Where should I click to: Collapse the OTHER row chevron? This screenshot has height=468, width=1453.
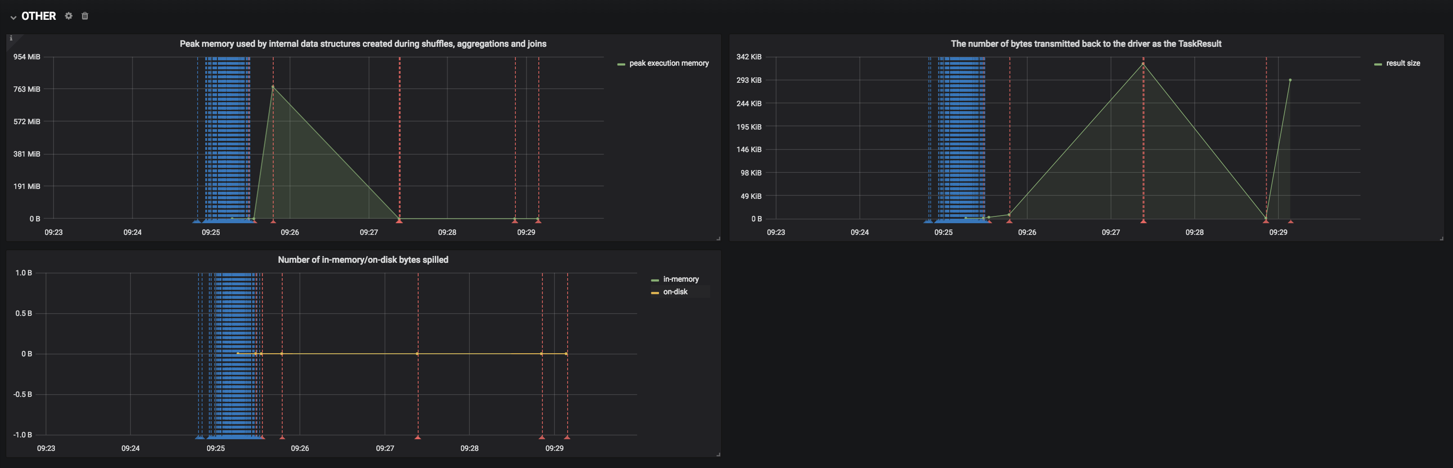pyautogui.click(x=13, y=17)
